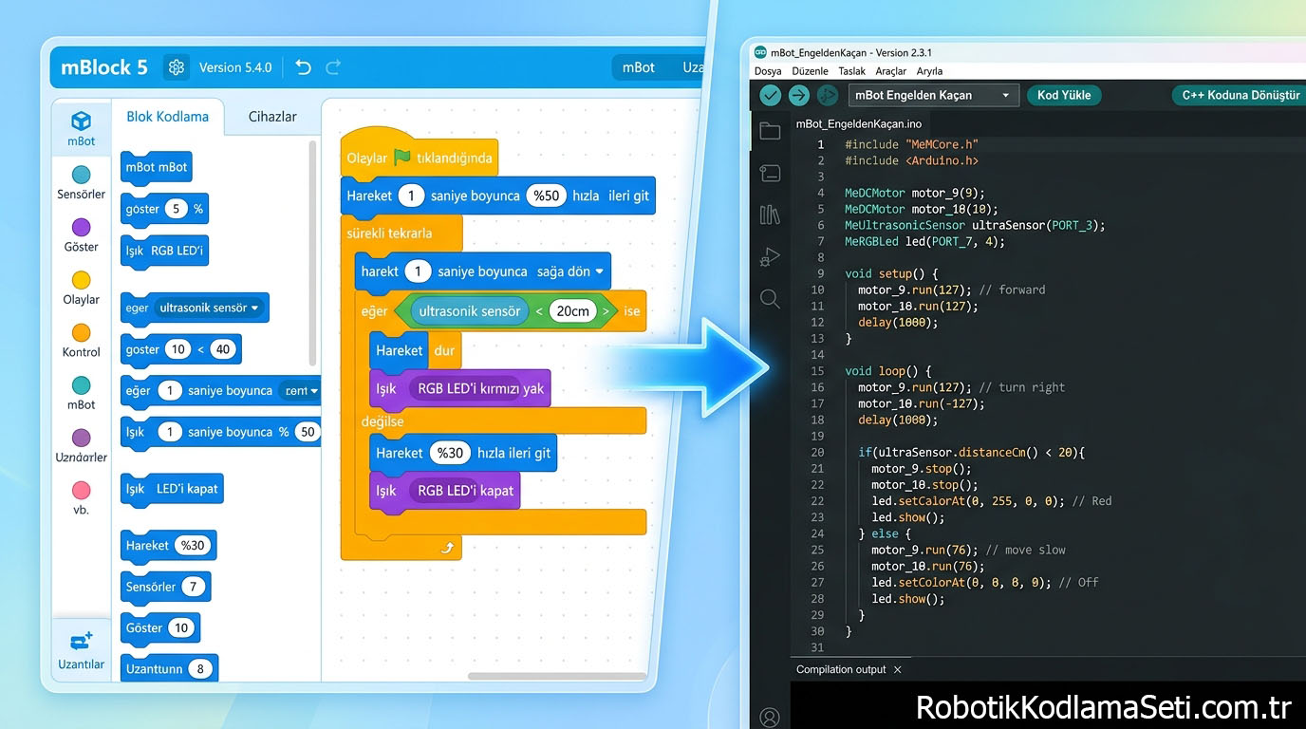Select the mBot_EngeldenKaçan.ino file tab
1306x729 pixels.
858,123
